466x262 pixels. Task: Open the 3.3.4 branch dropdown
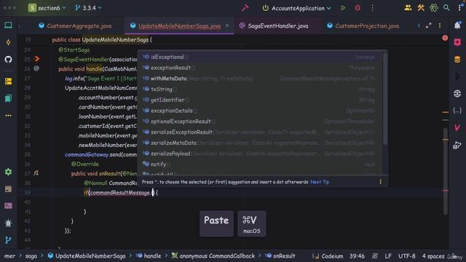pyautogui.click(x=89, y=8)
